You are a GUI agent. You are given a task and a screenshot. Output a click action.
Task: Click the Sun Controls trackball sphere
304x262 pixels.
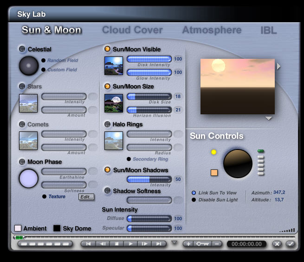coord(238,163)
